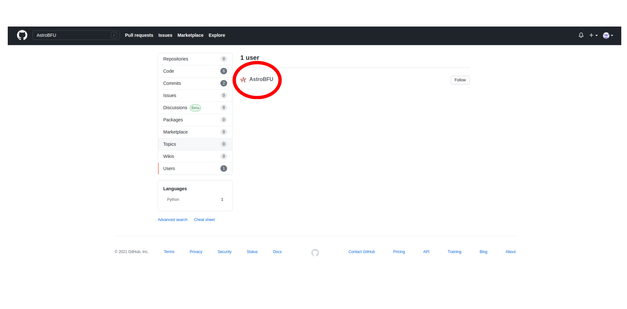Show Issues results in sidebar filter
This screenshot has height=309, width=627.
coord(195,96)
